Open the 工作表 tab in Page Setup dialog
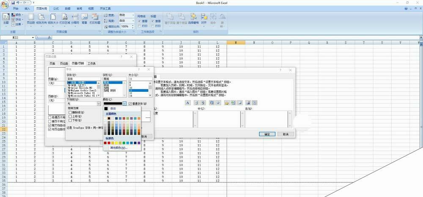 click(92, 64)
